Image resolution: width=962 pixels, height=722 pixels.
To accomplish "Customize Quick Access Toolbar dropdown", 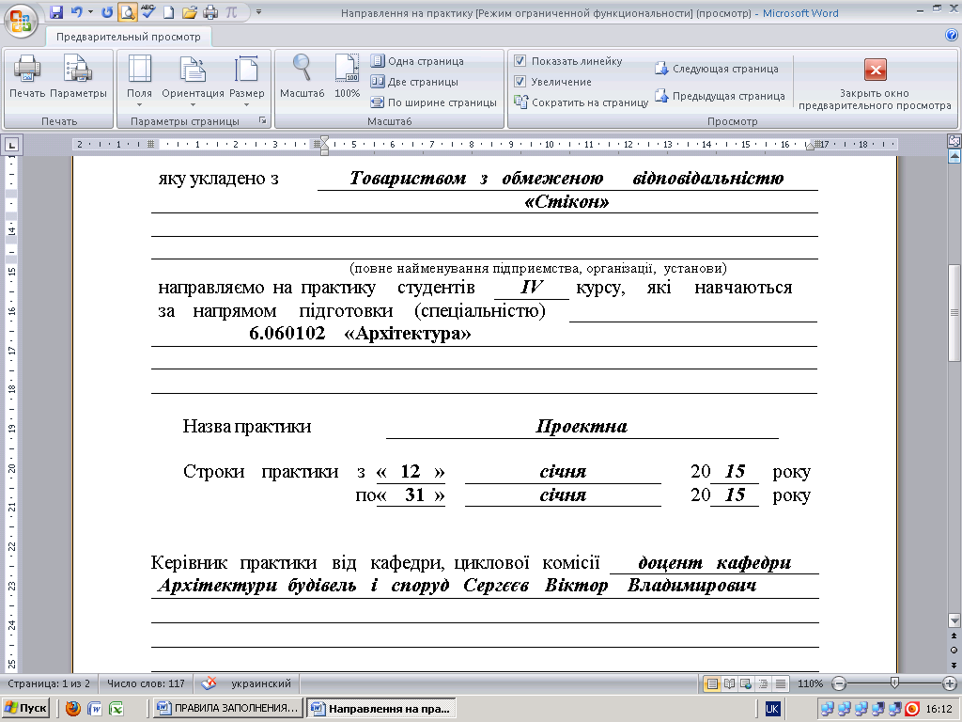I will 259,11.
